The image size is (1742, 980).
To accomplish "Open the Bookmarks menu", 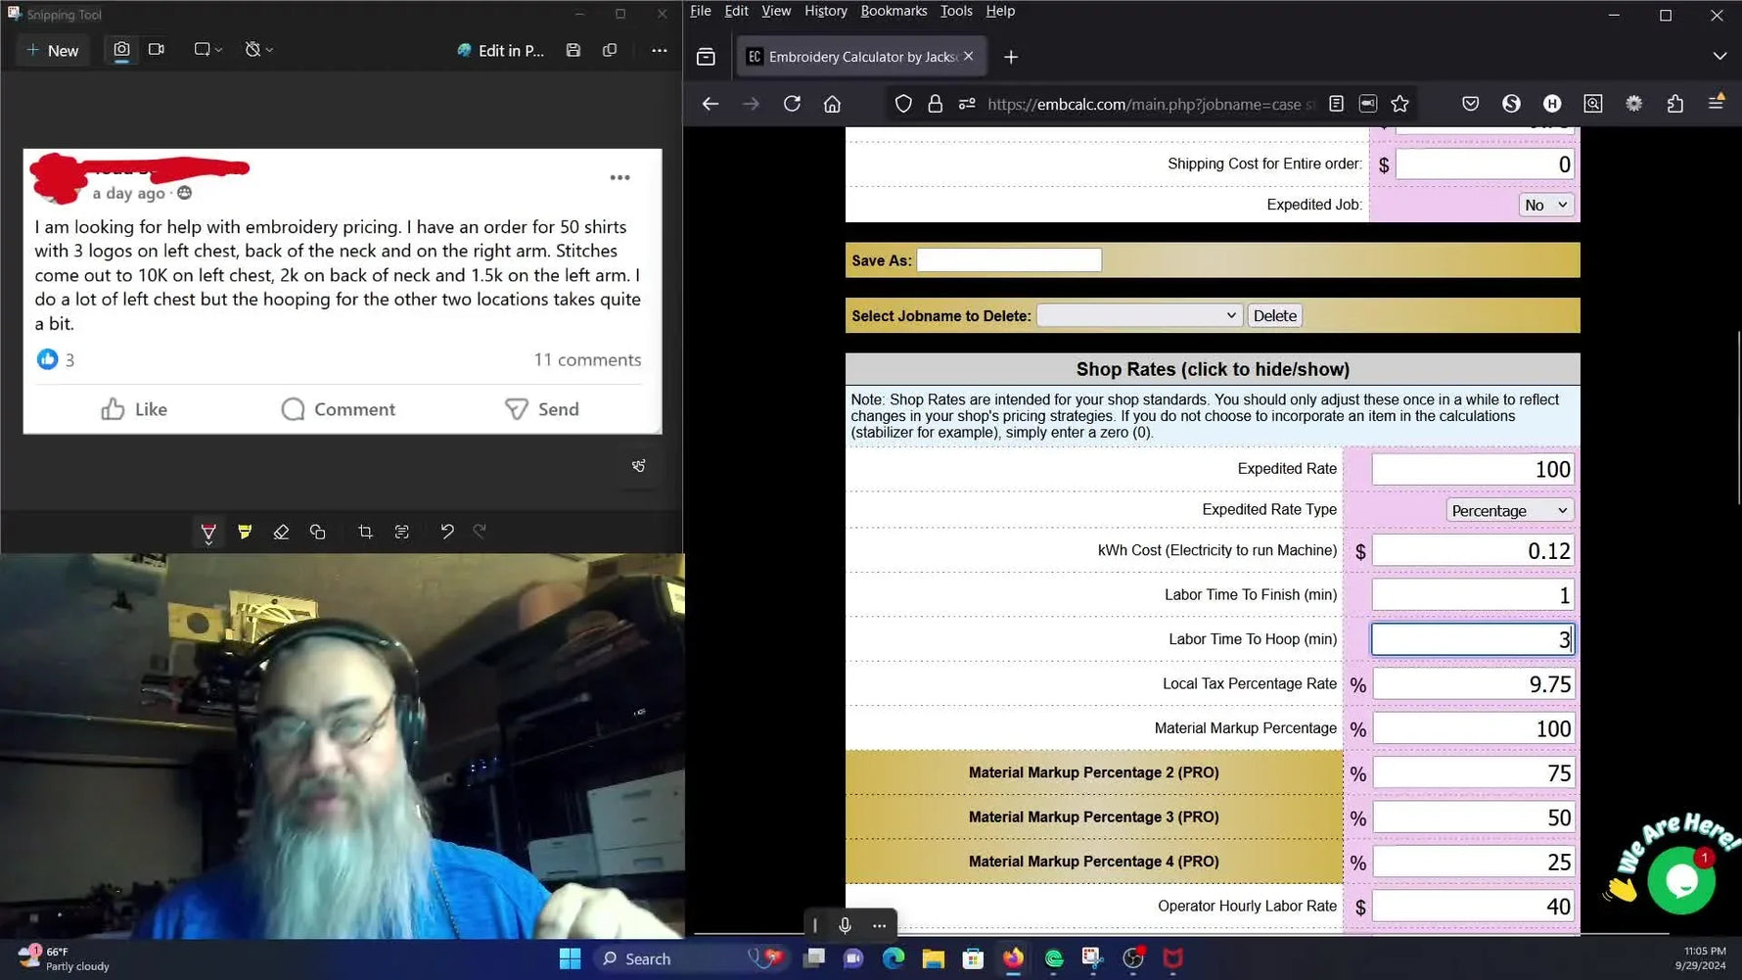I will point(893,11).
